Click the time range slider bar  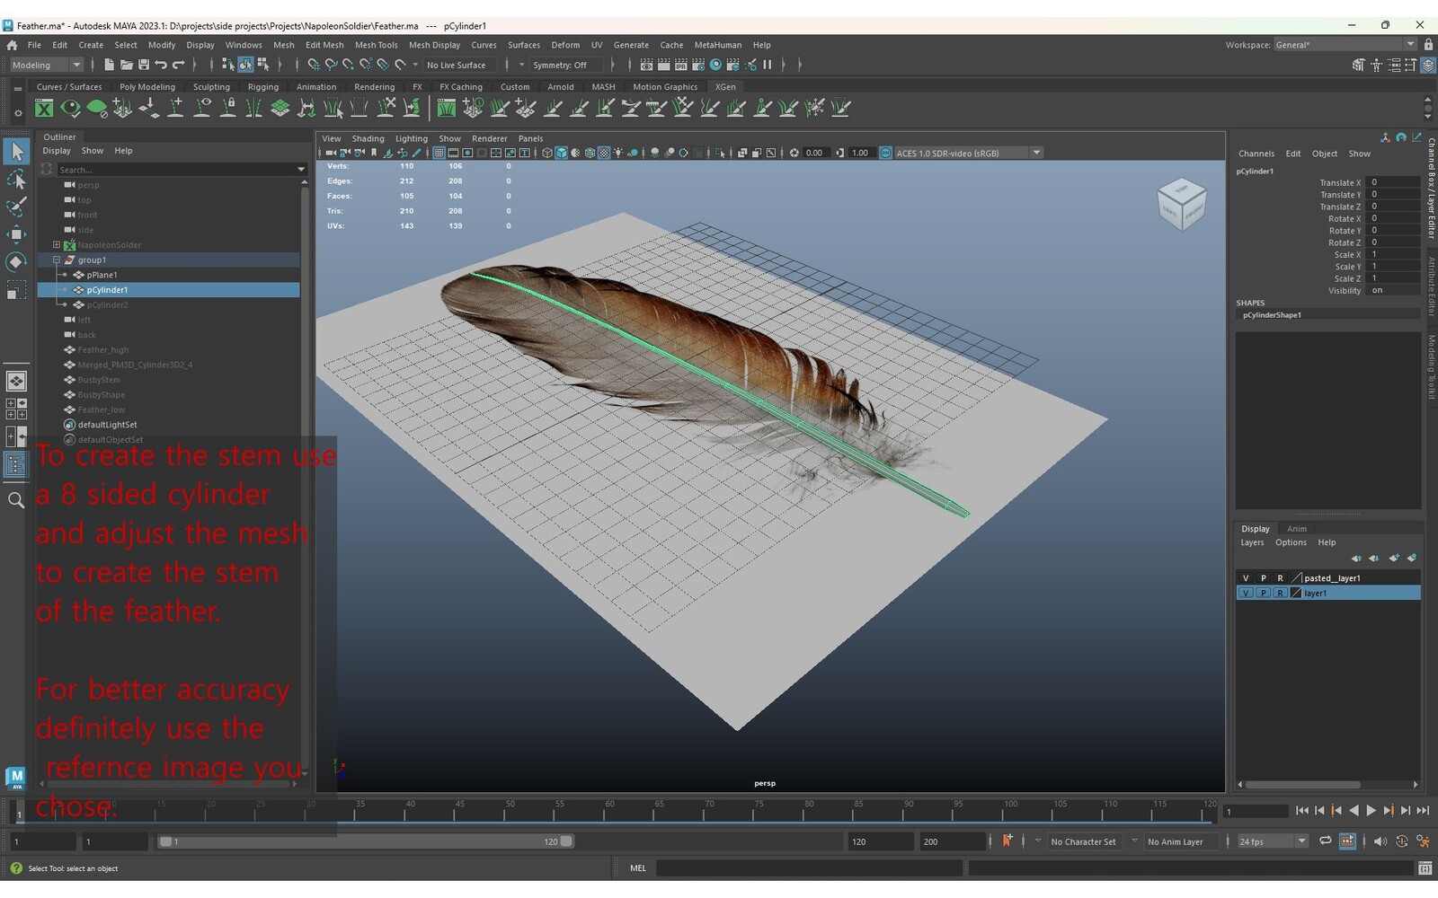[x=364, y=842]
